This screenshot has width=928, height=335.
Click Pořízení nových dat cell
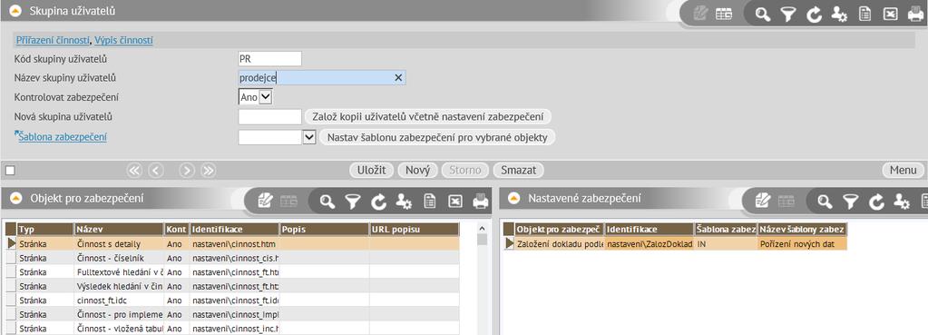point(802,244)
